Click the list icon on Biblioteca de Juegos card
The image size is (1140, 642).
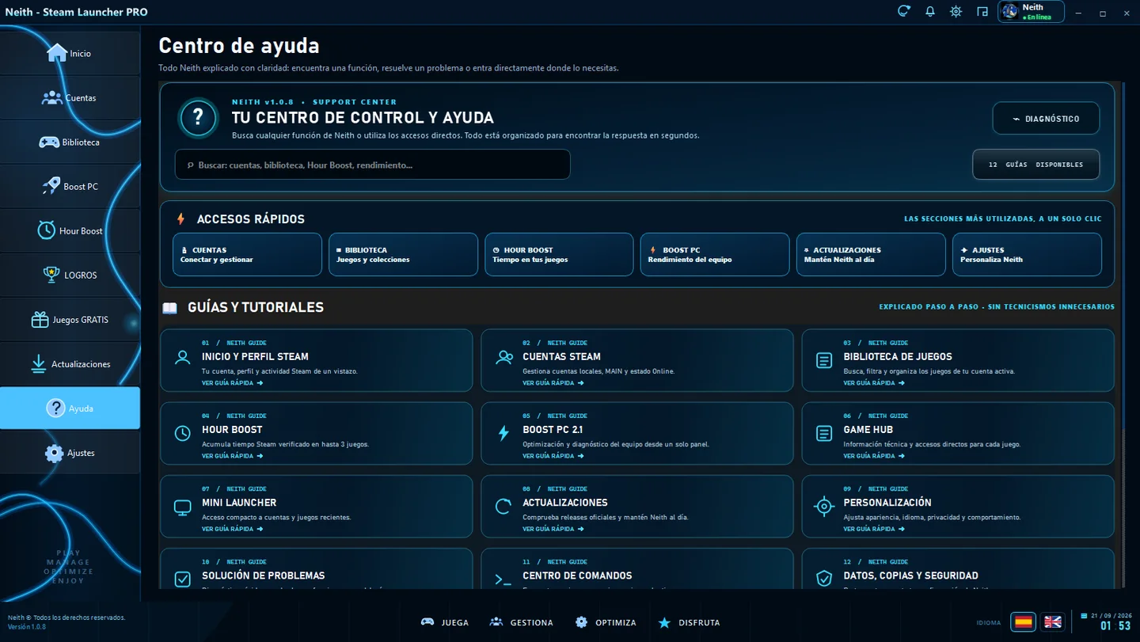coord(824,360)
